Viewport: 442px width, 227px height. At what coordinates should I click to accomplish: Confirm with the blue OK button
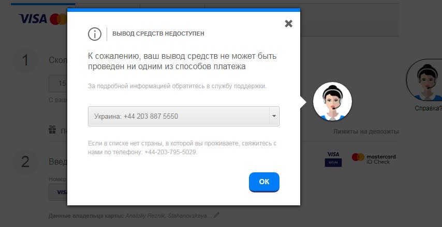pos(264,182)
